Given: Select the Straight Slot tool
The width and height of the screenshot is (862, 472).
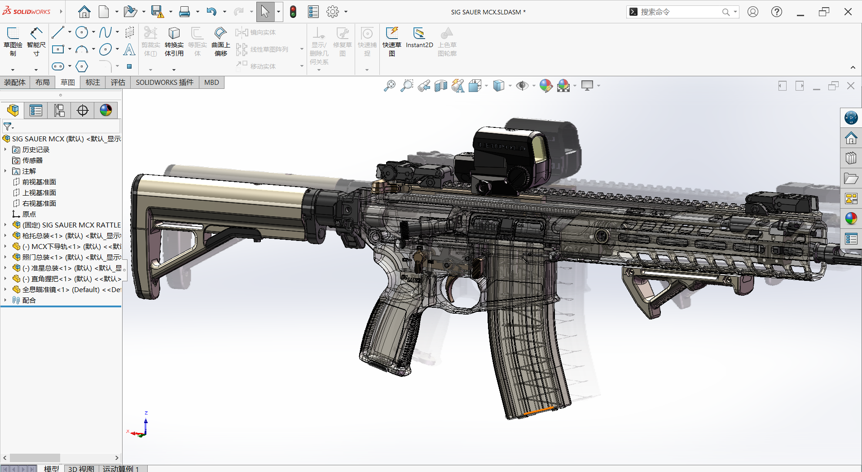Looking at the screenshot, I should click(x=58, y=66).
